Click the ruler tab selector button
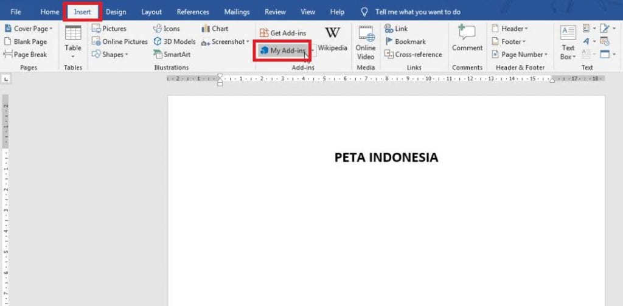 click(6, 80)
